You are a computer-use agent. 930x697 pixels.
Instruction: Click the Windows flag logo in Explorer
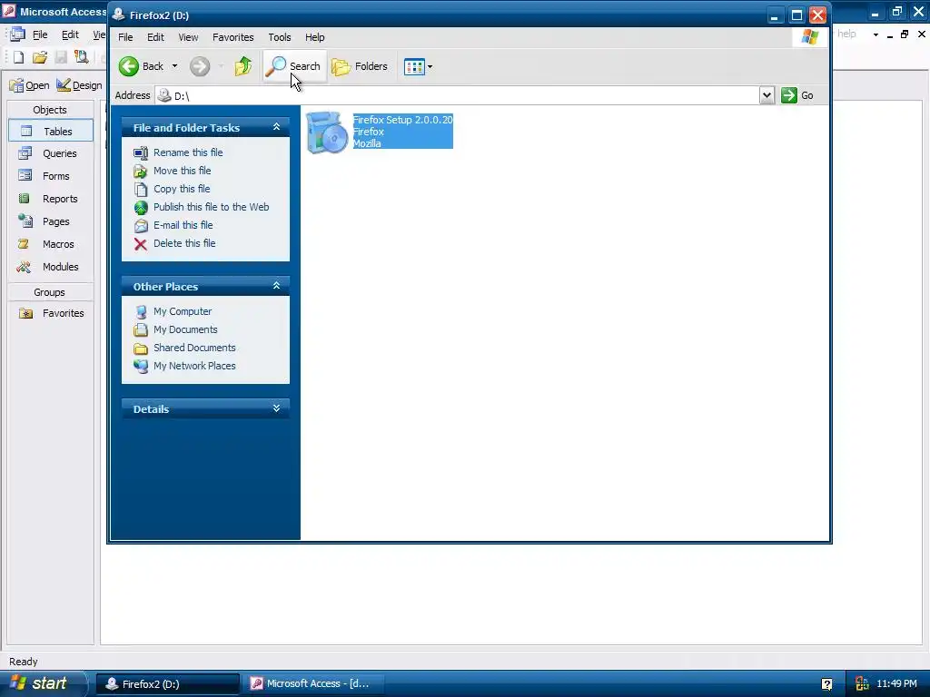click(x=809, y=37)
